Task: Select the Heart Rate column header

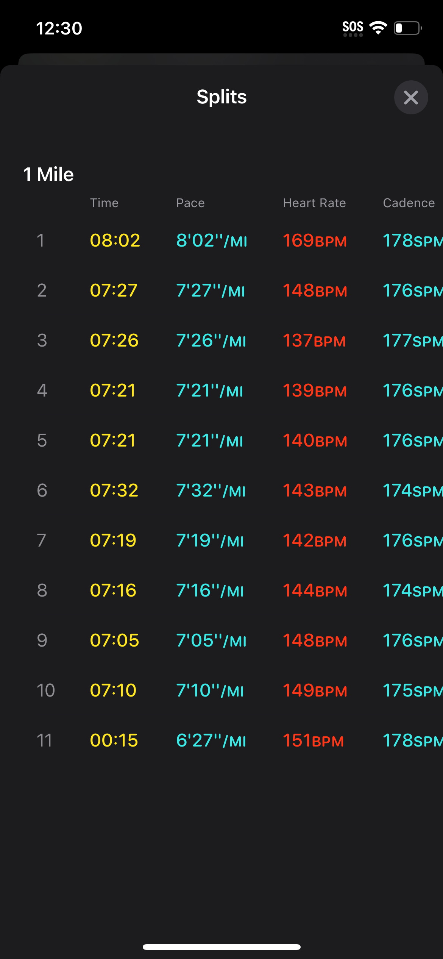Action: 314,203
